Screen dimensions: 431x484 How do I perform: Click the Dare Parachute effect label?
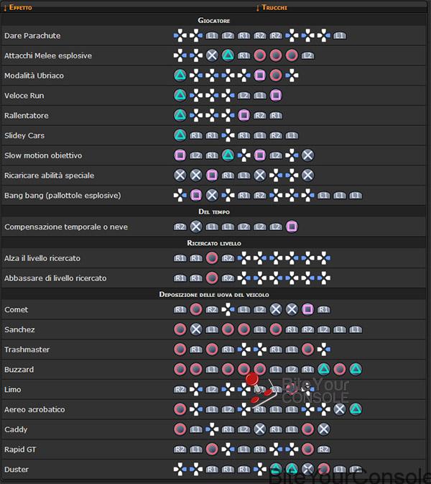(x=32, y=35)
